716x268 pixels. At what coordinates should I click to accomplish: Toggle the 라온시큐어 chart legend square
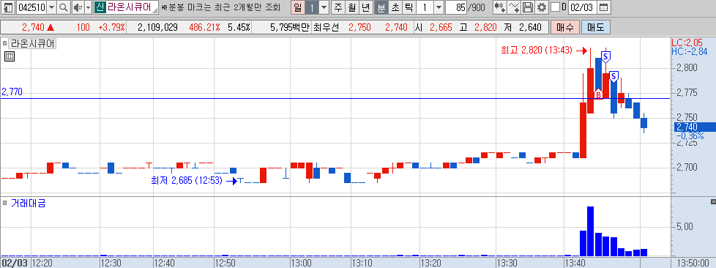tap(4, 44)
